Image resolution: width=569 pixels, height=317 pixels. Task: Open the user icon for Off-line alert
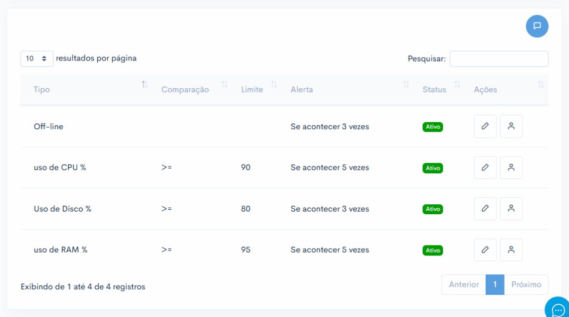pos(511,127)
